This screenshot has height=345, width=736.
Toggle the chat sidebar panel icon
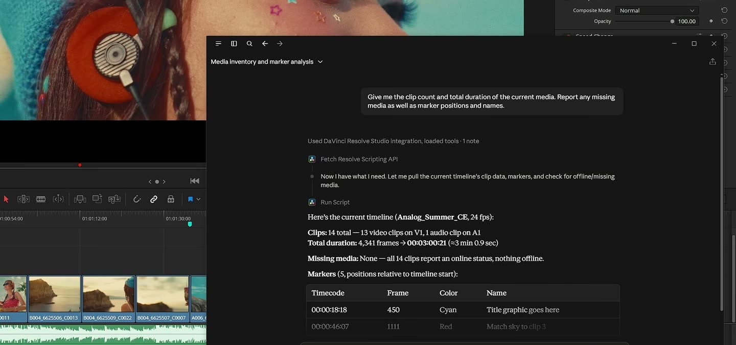[234, 44]
